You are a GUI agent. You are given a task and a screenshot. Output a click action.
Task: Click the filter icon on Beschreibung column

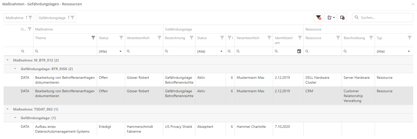[x=371, y=38]
